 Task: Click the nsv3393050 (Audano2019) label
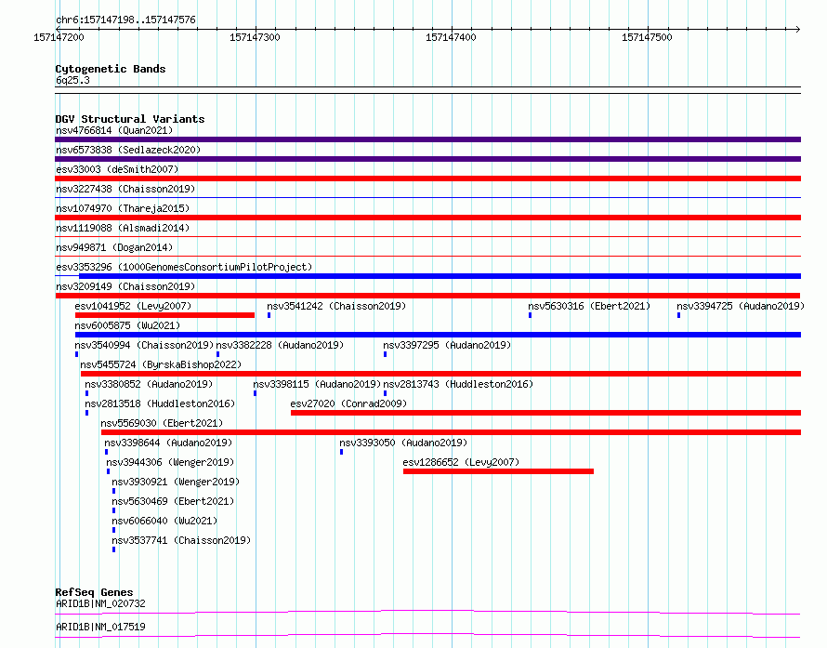point(403,443)
